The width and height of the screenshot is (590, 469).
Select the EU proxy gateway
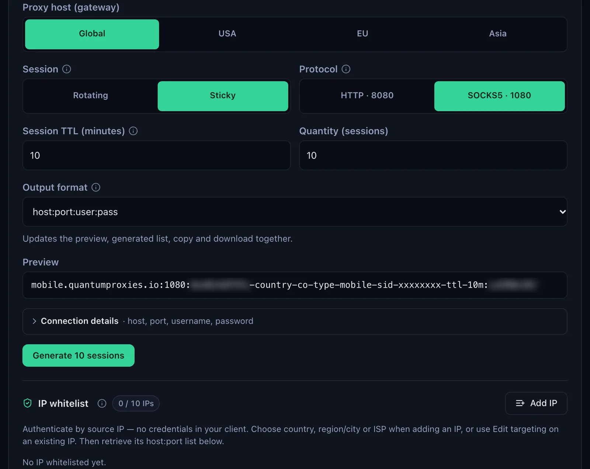[362, 34]
